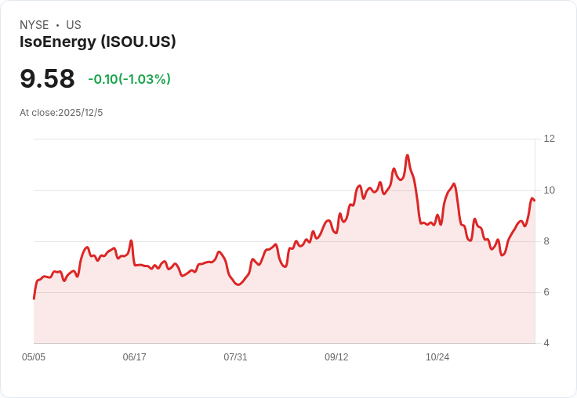This screenshot has height=398, width=577.
Task: Select the 06/17 date on the axis
Action: pos(135,357)
